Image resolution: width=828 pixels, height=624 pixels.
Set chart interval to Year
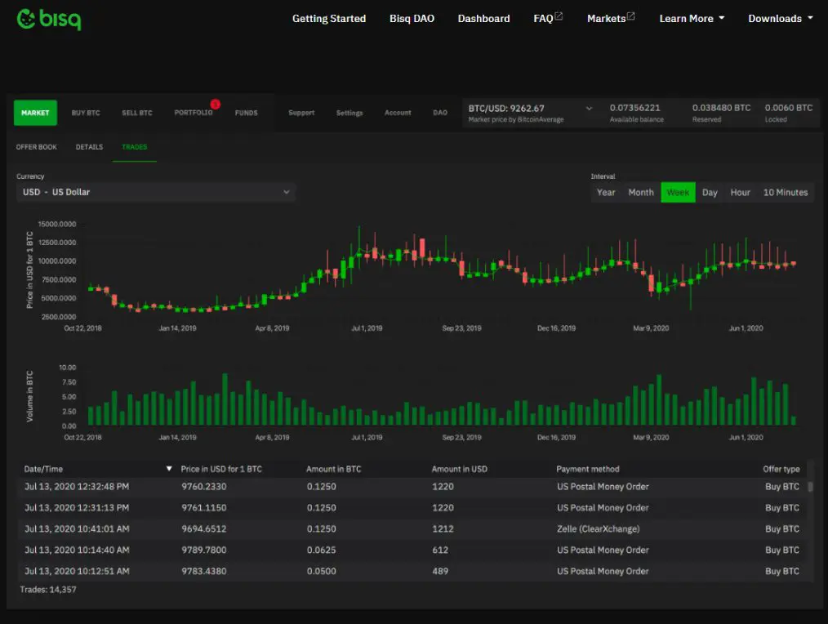click(x=606, y=192)
